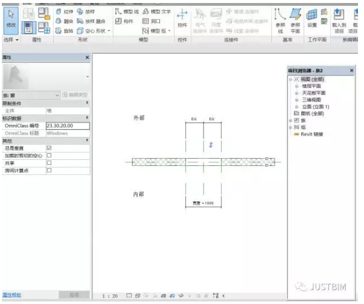Collapse the 其他 section

(87, 141)
